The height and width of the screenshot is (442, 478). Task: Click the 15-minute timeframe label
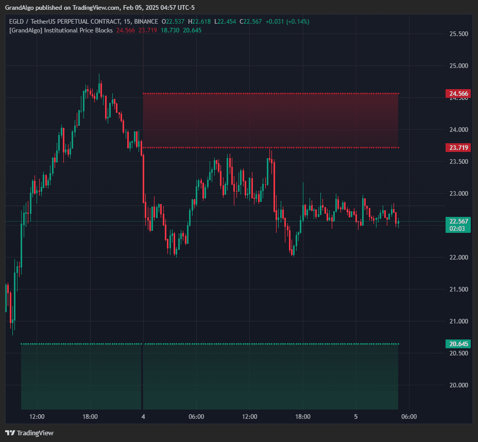tap(127, 22)
